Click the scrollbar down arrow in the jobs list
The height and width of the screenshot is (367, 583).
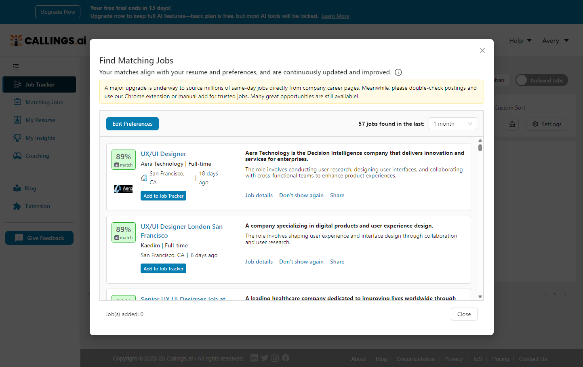pyautogui.click(x=480, y=297)
